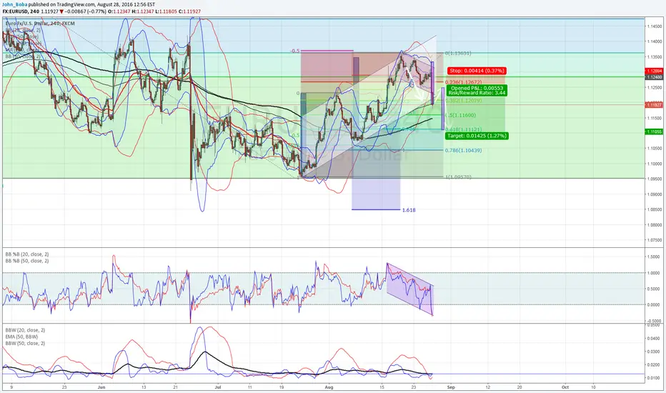Click the 'Jul' date axis label
This screenshot has width=666, height=393.
point(218,387)
